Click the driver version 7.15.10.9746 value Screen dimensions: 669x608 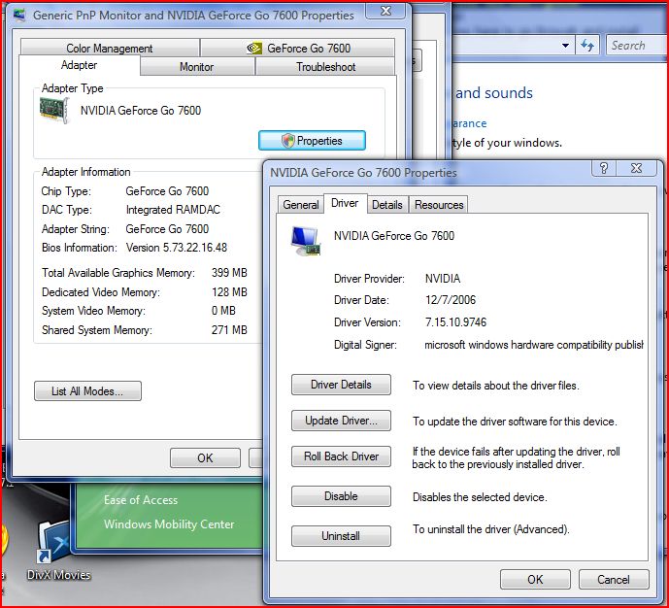pyautogui.click(x=455, y=322)
